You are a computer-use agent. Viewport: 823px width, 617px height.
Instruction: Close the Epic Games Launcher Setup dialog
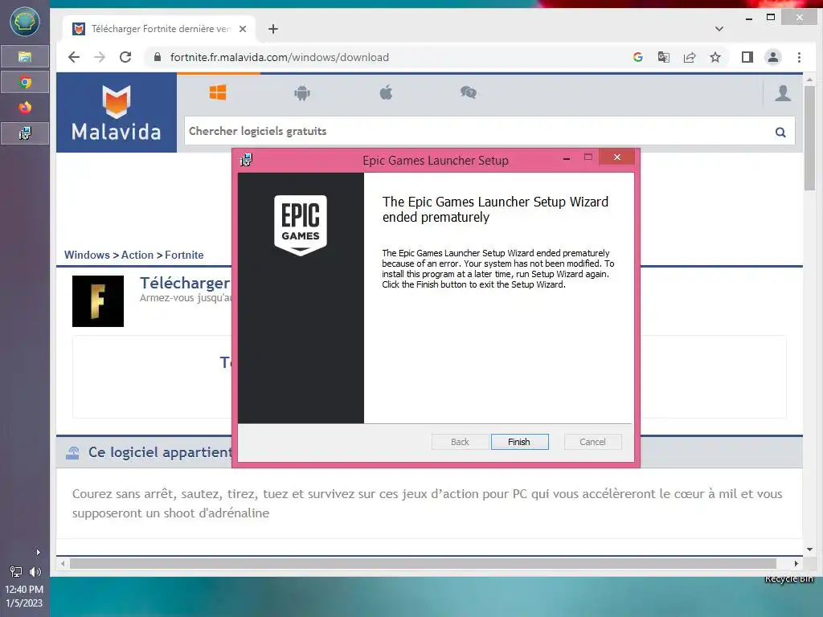click(616, 157)
